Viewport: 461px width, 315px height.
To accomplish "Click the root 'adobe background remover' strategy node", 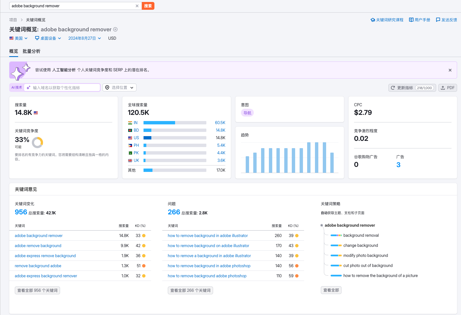I will (x=350, y=225).
